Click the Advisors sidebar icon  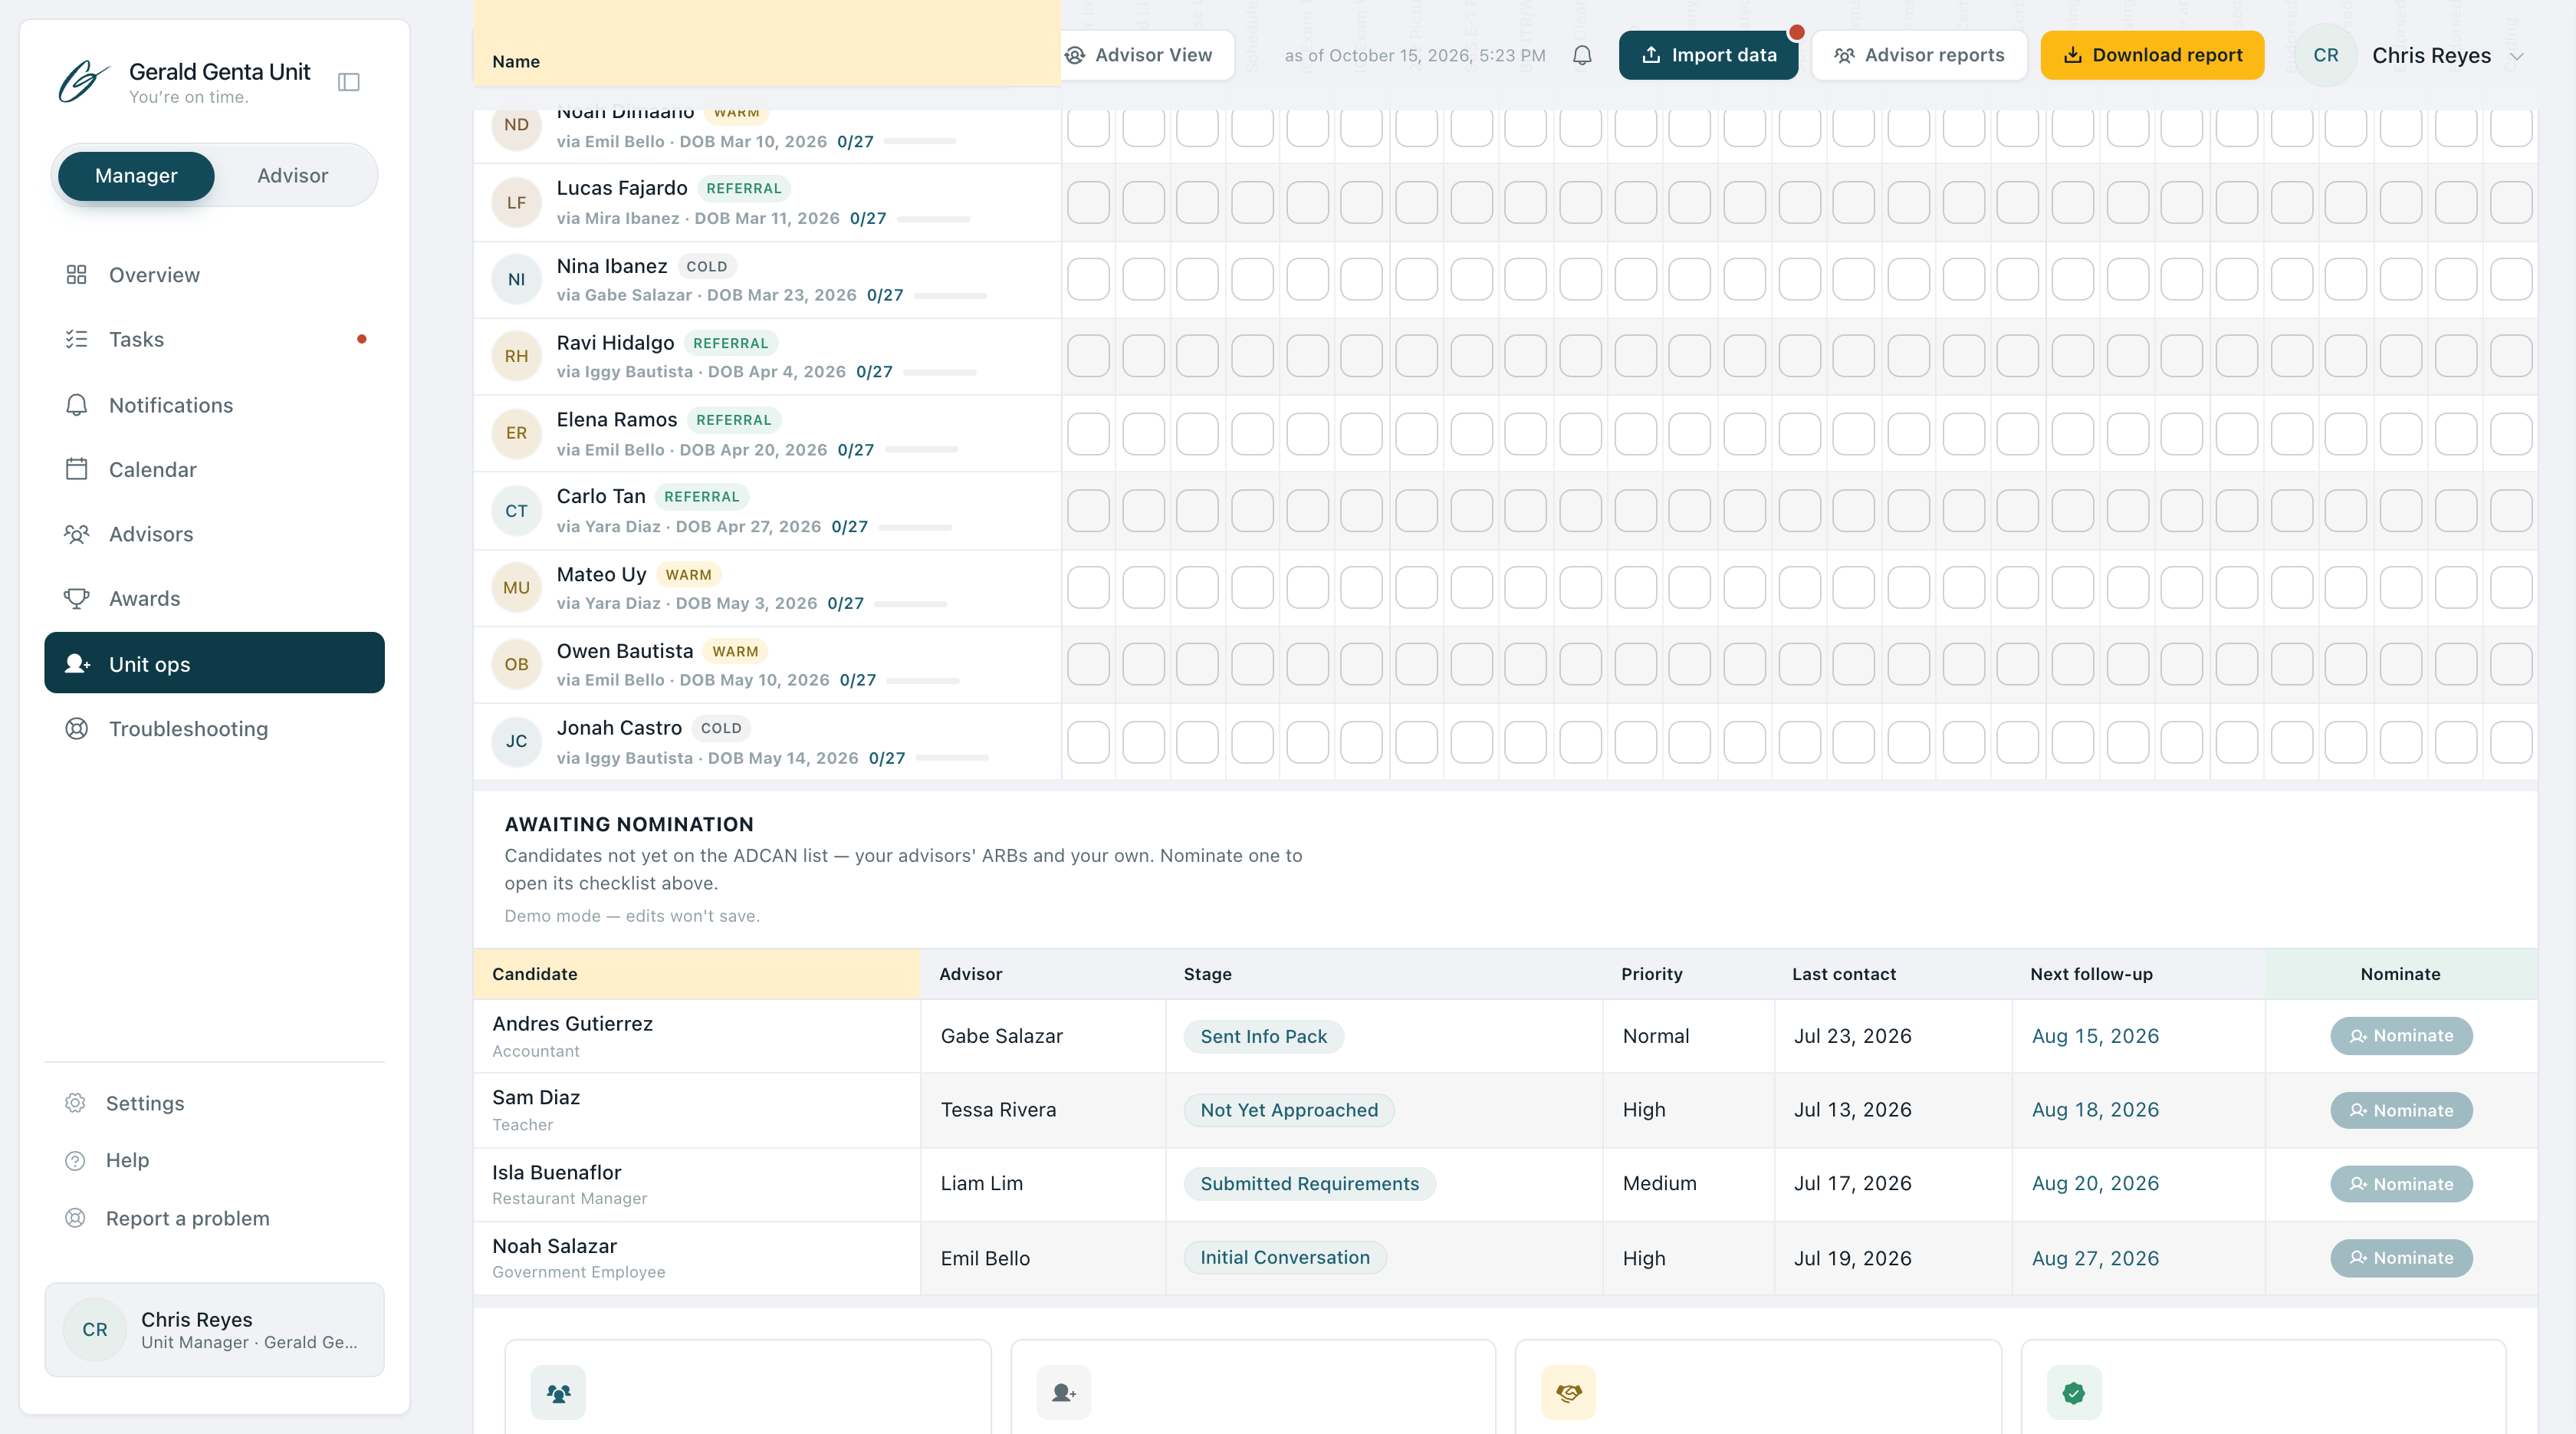point(76,534)
